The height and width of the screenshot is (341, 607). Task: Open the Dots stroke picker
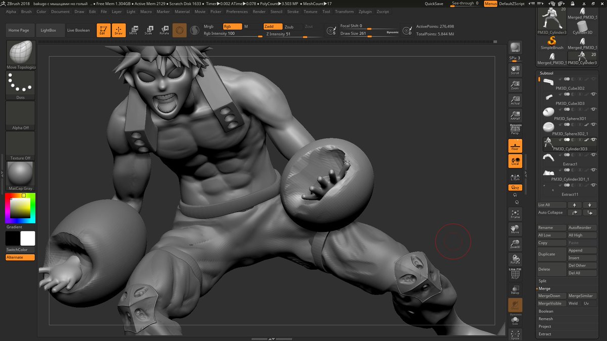[20, 85]
